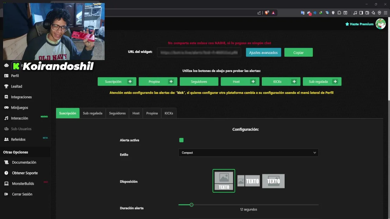Select the image-beside-text layout option

pyautogui.click(x=249, y=181)
